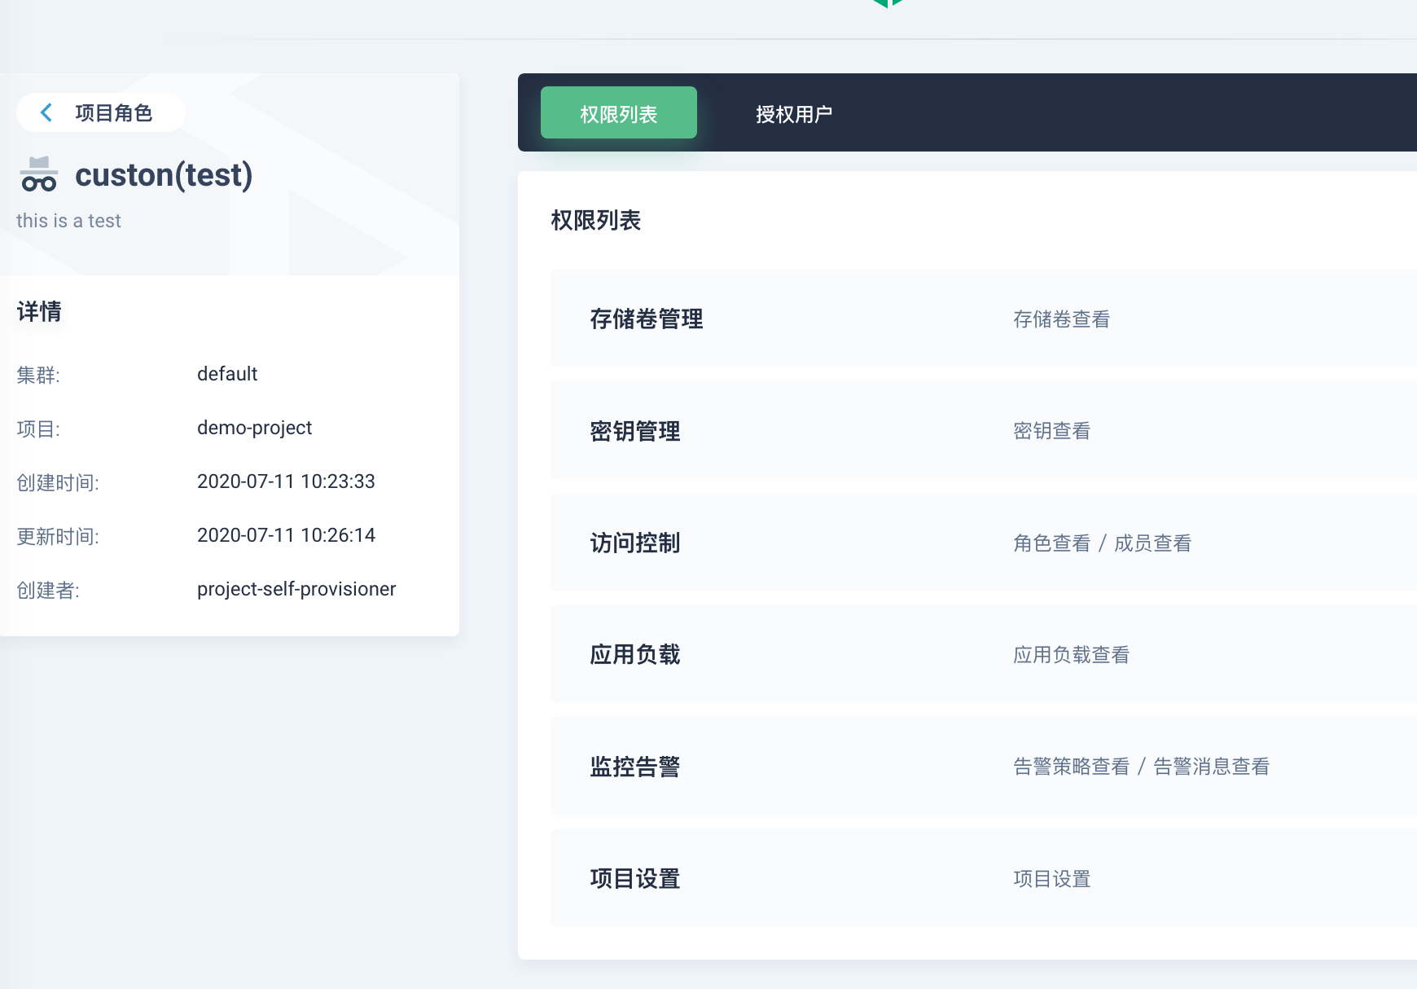Click the back arrow beside 项目角色
This screenshot has height=989, width=1417.
tap(46, 112)
